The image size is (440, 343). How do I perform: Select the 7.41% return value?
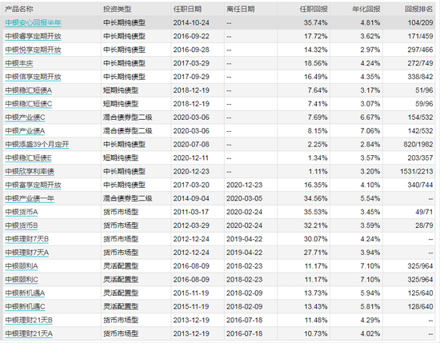coord(318,104)
